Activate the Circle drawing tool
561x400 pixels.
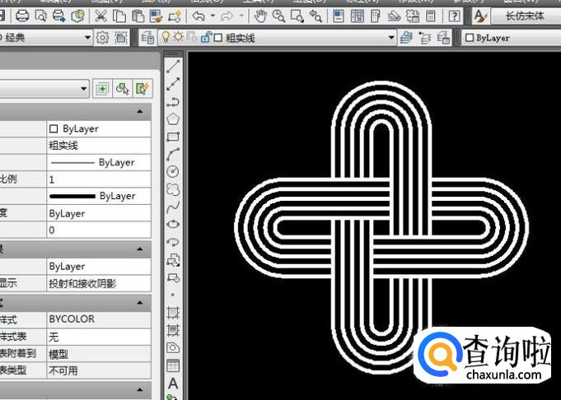pos(173,171)
